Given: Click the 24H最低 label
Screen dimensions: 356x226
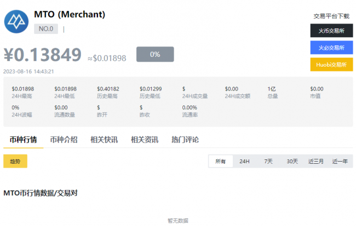Looking at the screenshot, I should [65, 96].
